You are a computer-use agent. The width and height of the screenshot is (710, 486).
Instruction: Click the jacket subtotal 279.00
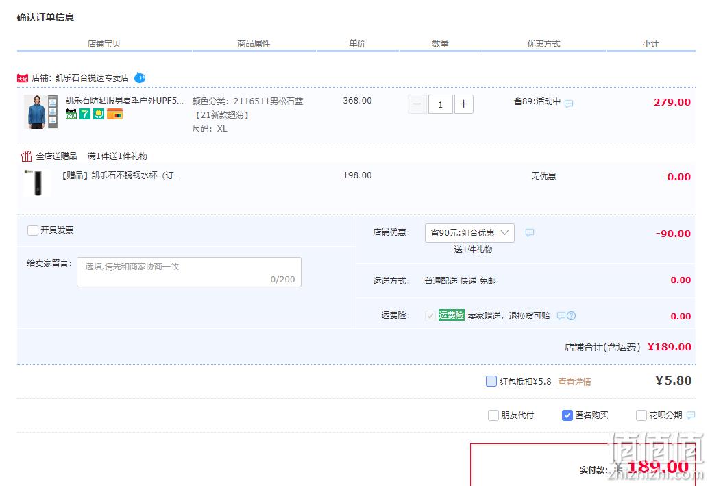coord(672,102)
